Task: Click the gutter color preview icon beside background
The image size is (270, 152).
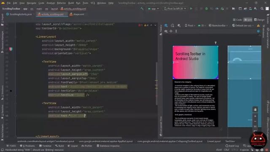Action: coord(11,49)
